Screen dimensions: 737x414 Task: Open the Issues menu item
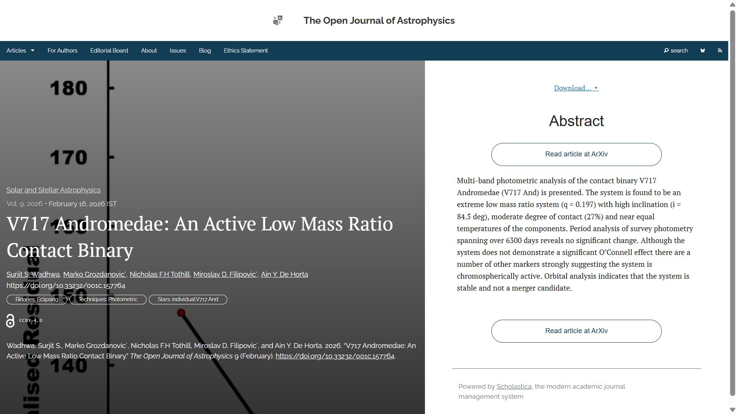click(x=178, y=51)
